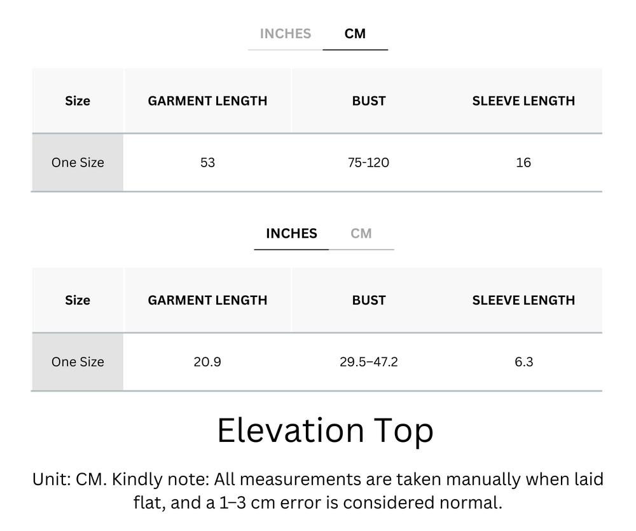Select the SLEEVE LENGTH header in top table
This screenshot has width=636, height=531.
tap(524, 100)
